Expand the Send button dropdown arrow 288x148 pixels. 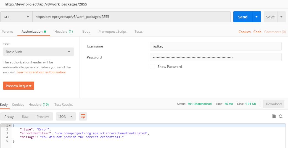[x=257, y=17]
